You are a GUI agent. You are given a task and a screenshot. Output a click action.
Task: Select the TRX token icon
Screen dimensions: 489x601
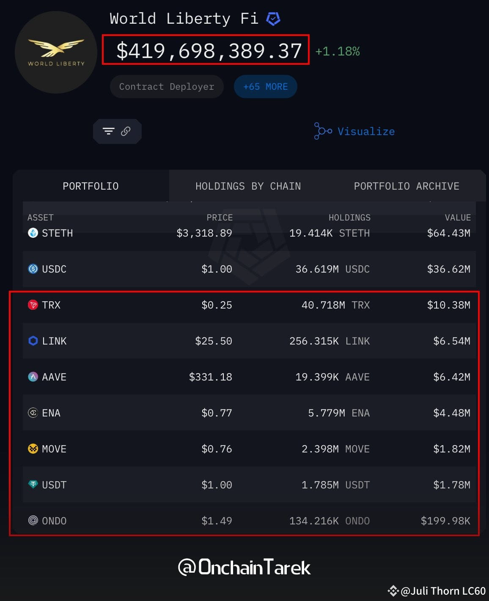(x=33, y=305)
